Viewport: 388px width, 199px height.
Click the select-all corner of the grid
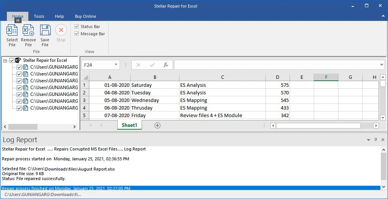(85, 77)
